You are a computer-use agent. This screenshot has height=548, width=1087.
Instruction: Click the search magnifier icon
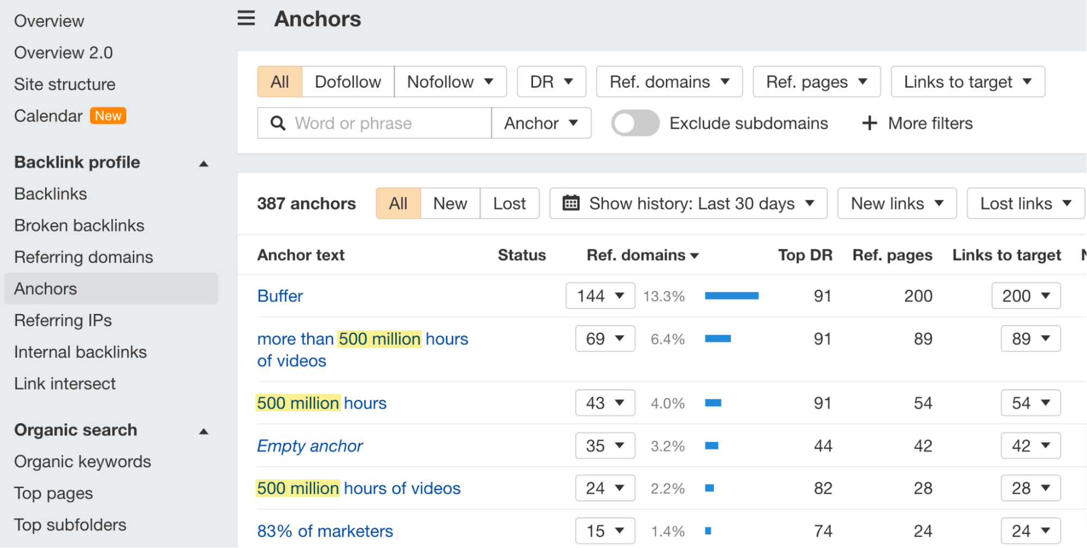[278, 123]
